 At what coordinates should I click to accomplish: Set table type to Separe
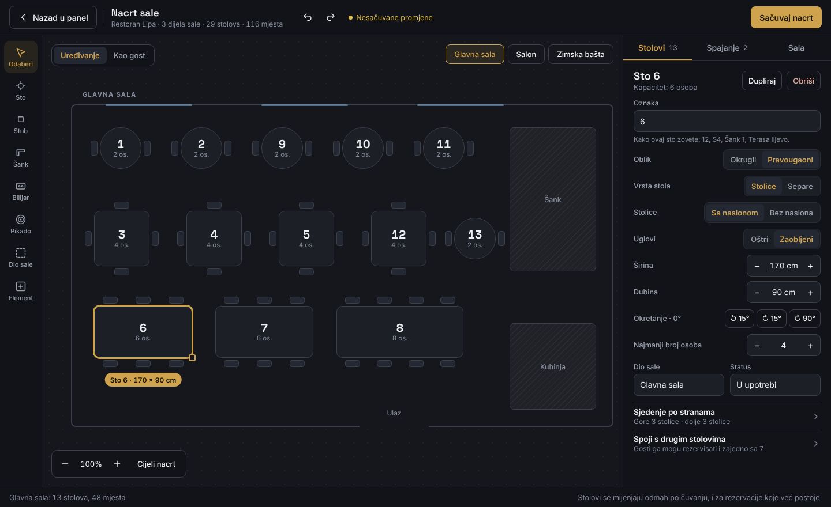pos(800,186)
